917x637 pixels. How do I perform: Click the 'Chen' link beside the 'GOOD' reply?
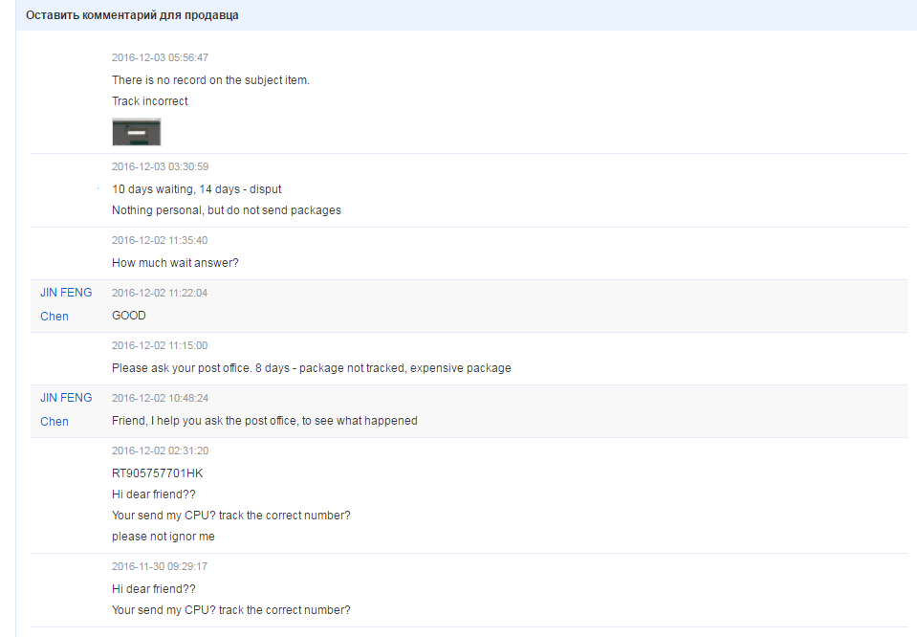pos(55,317)
